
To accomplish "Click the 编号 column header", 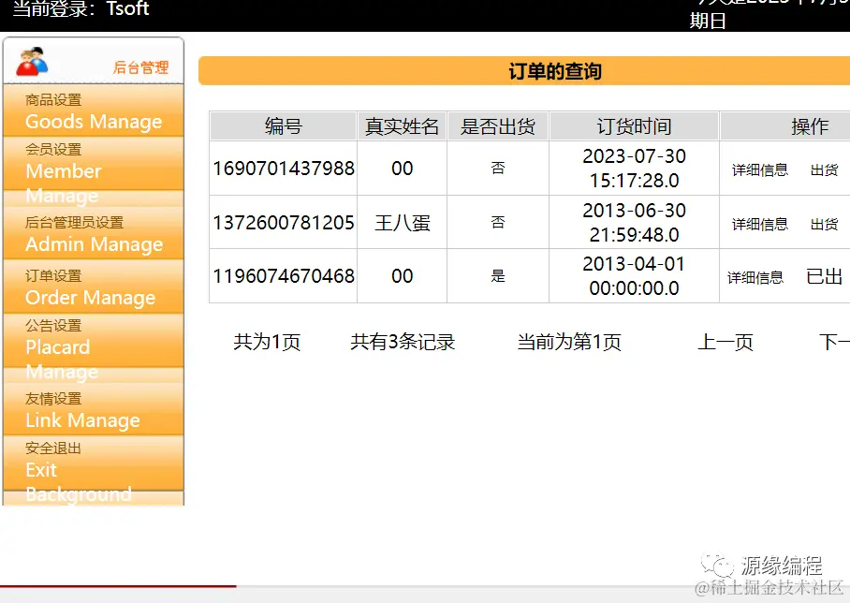I will tap(283, 125).
